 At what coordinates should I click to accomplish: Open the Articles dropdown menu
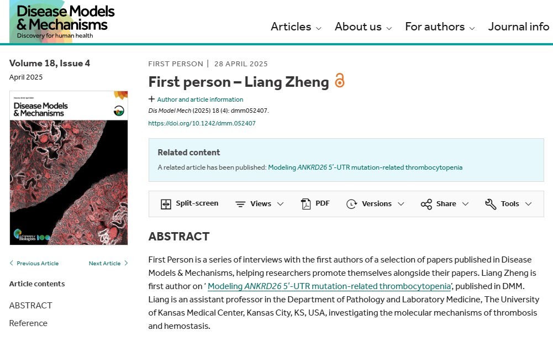[296, 27]
